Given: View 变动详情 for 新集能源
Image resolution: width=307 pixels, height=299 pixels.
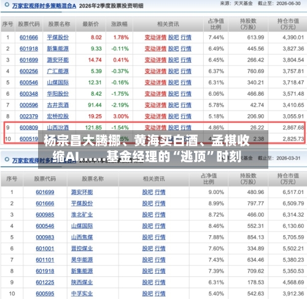Looking at the screenshot, I should (x=155, y=49).
